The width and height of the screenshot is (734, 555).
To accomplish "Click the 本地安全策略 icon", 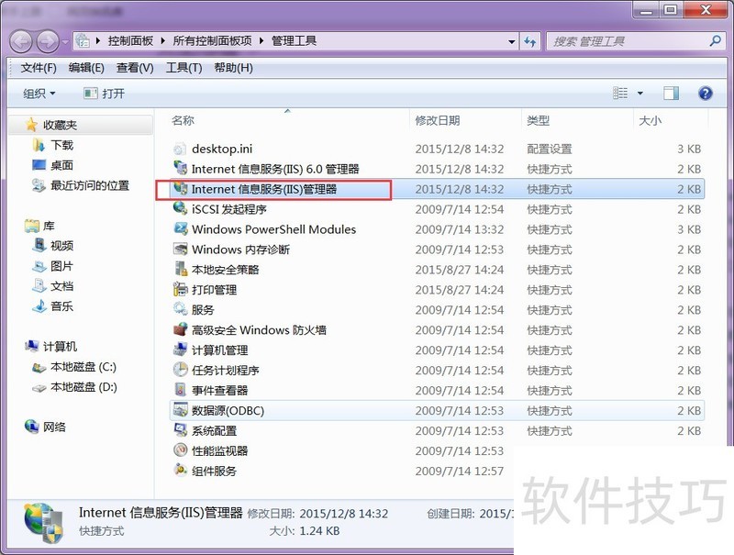I will pos(180,269).
